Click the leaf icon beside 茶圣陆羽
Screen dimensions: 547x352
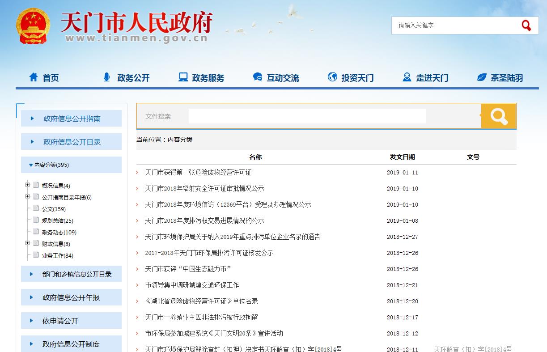[482, 77]
